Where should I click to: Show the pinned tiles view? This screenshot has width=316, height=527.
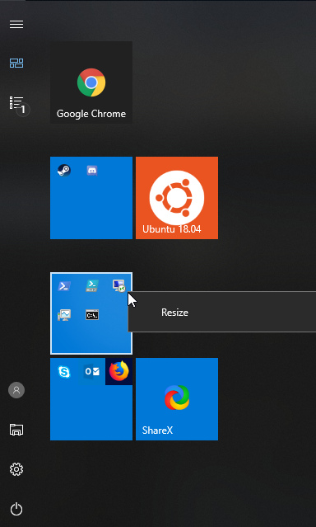[16, 63]
